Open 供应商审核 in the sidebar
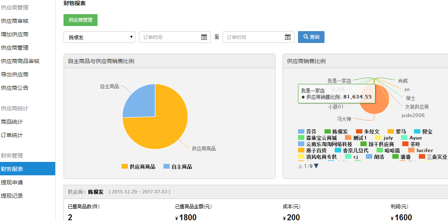This screenshot has height=221, width=448. point(15,21)
